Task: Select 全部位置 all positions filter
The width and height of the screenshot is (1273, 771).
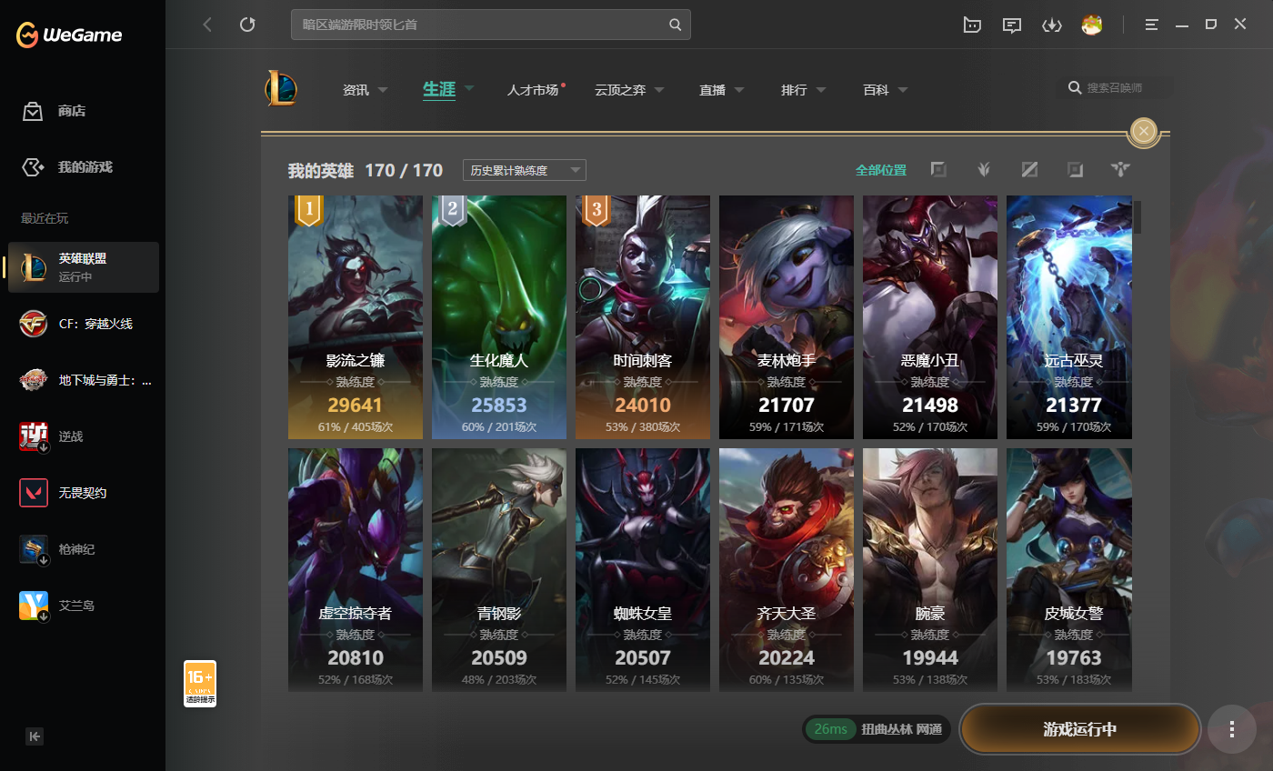Action: pyautogui.click(x=881, y=170)
